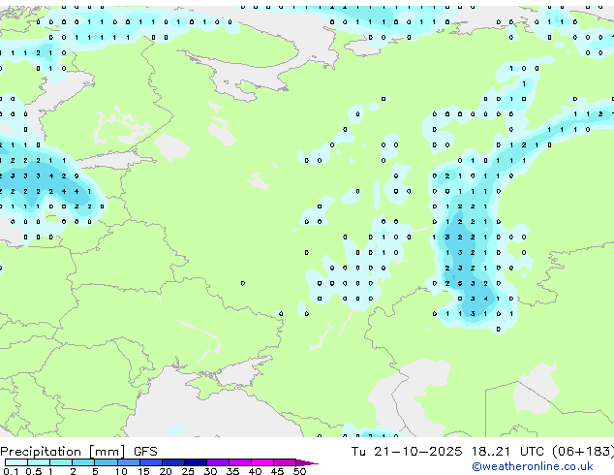Click the legend label '10'
614x475 pixels.
tap(121, 471)
